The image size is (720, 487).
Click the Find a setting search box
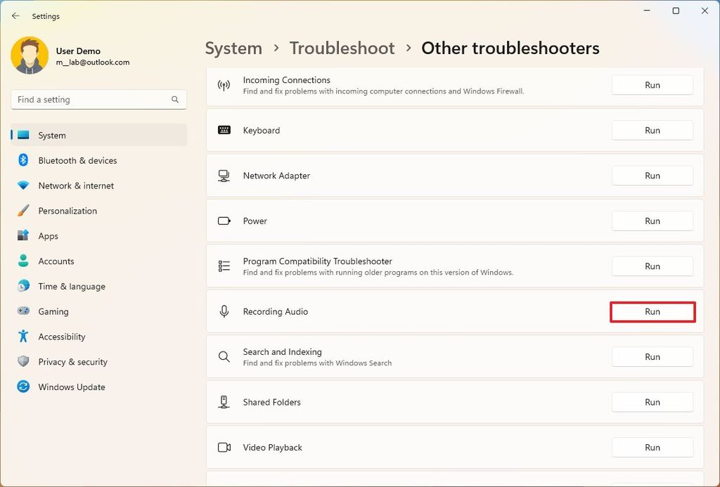(x=98, y=99)
